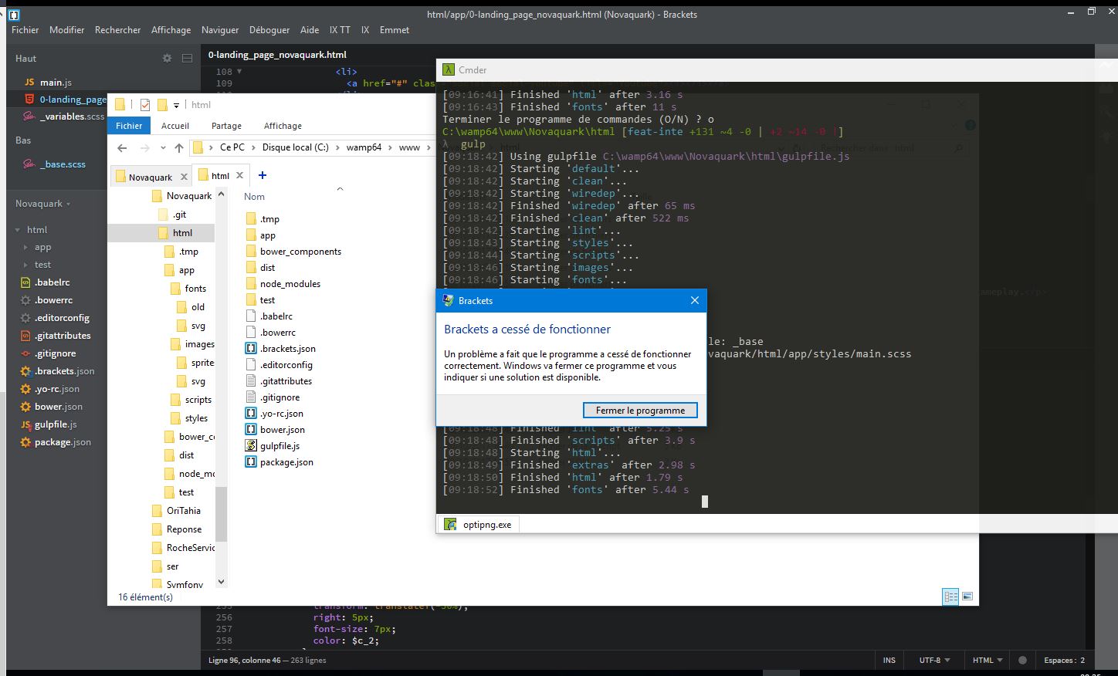Click the up arrow to go to parent folder

click(x=179, y=147)
